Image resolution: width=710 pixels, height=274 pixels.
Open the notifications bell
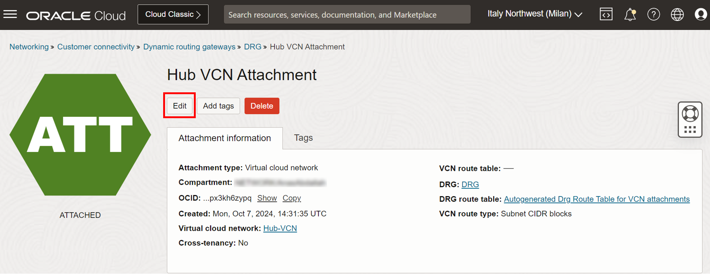pos(630,15)
